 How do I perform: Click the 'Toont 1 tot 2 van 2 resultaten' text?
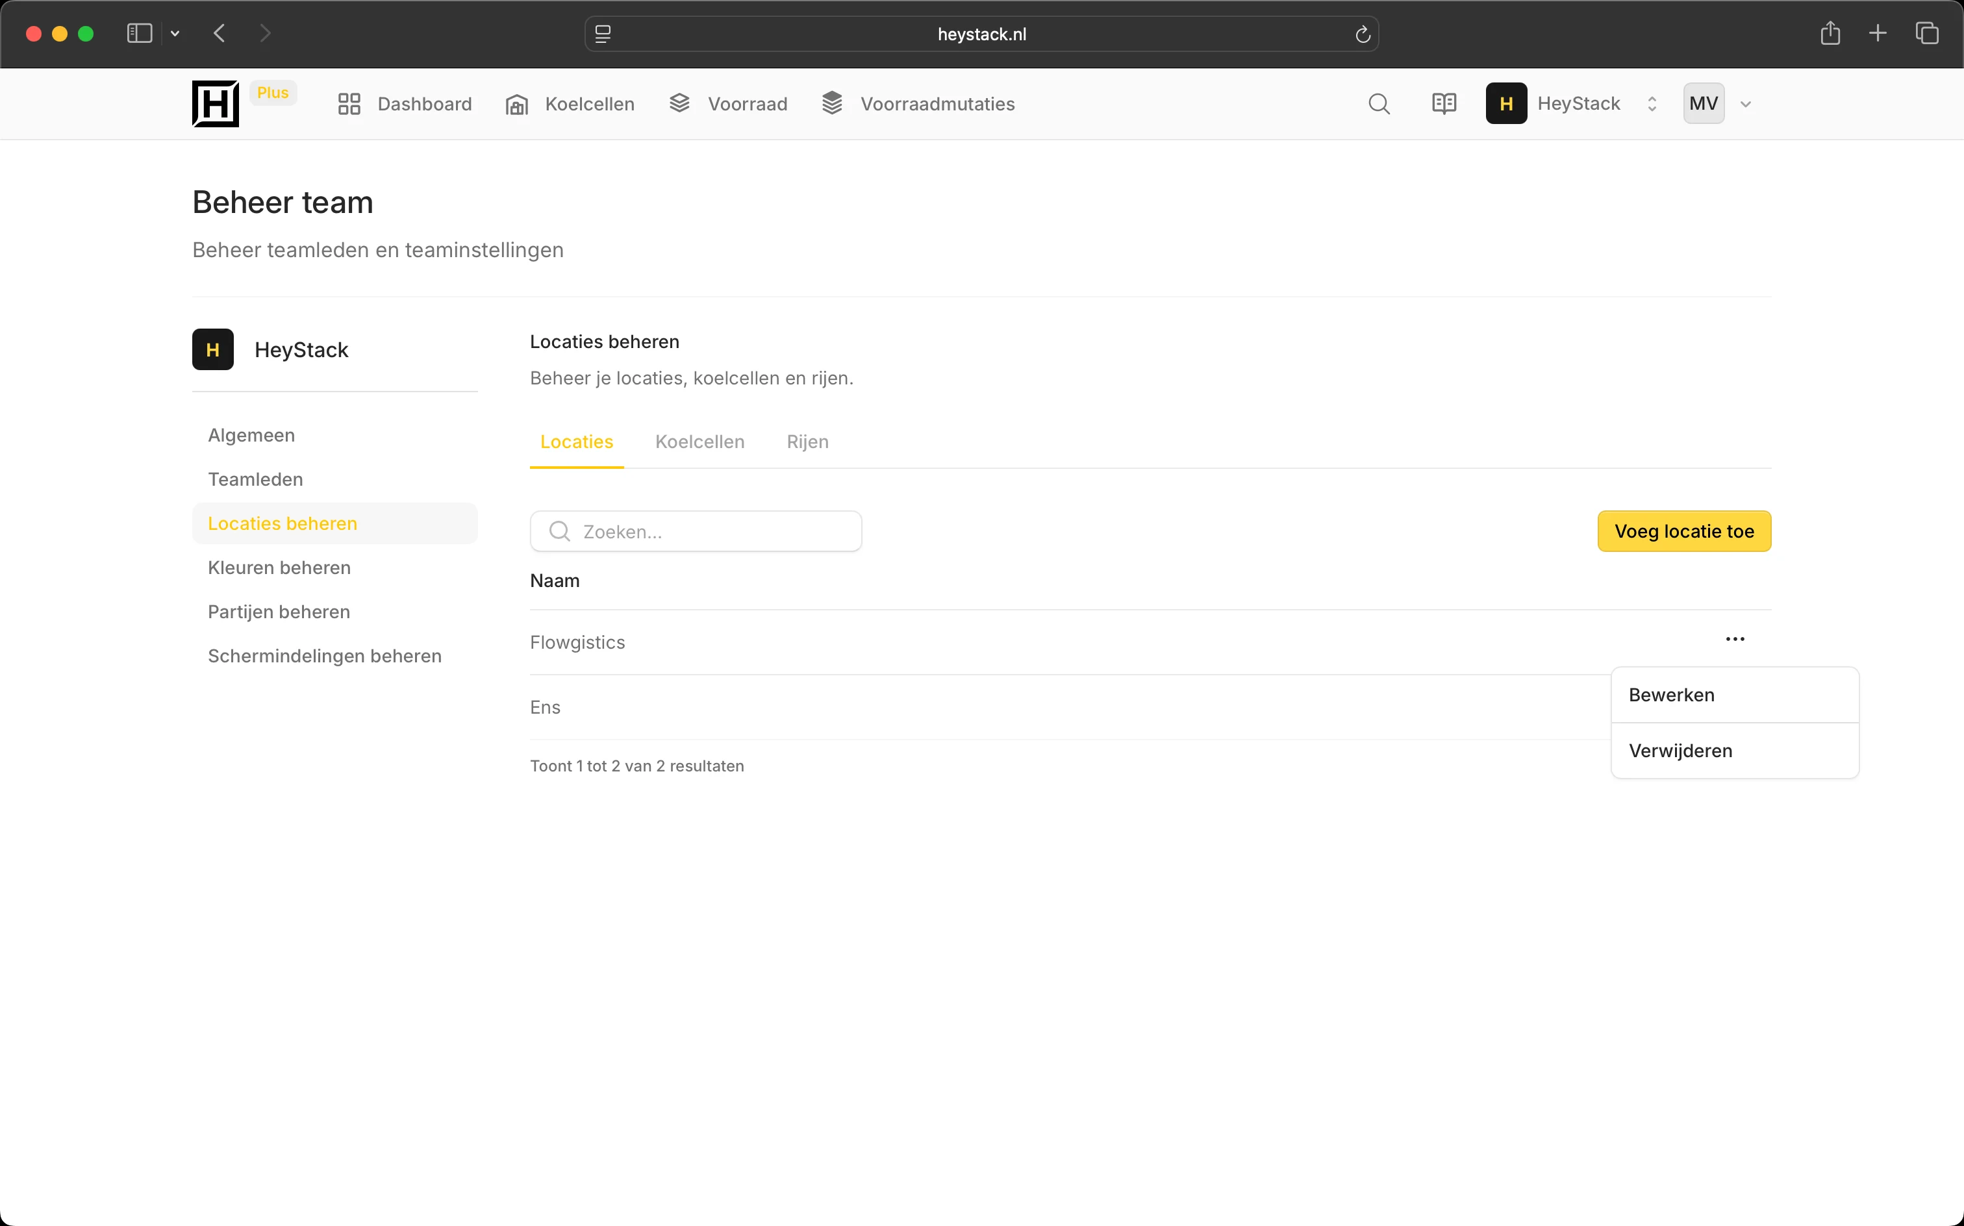point(636,766)
